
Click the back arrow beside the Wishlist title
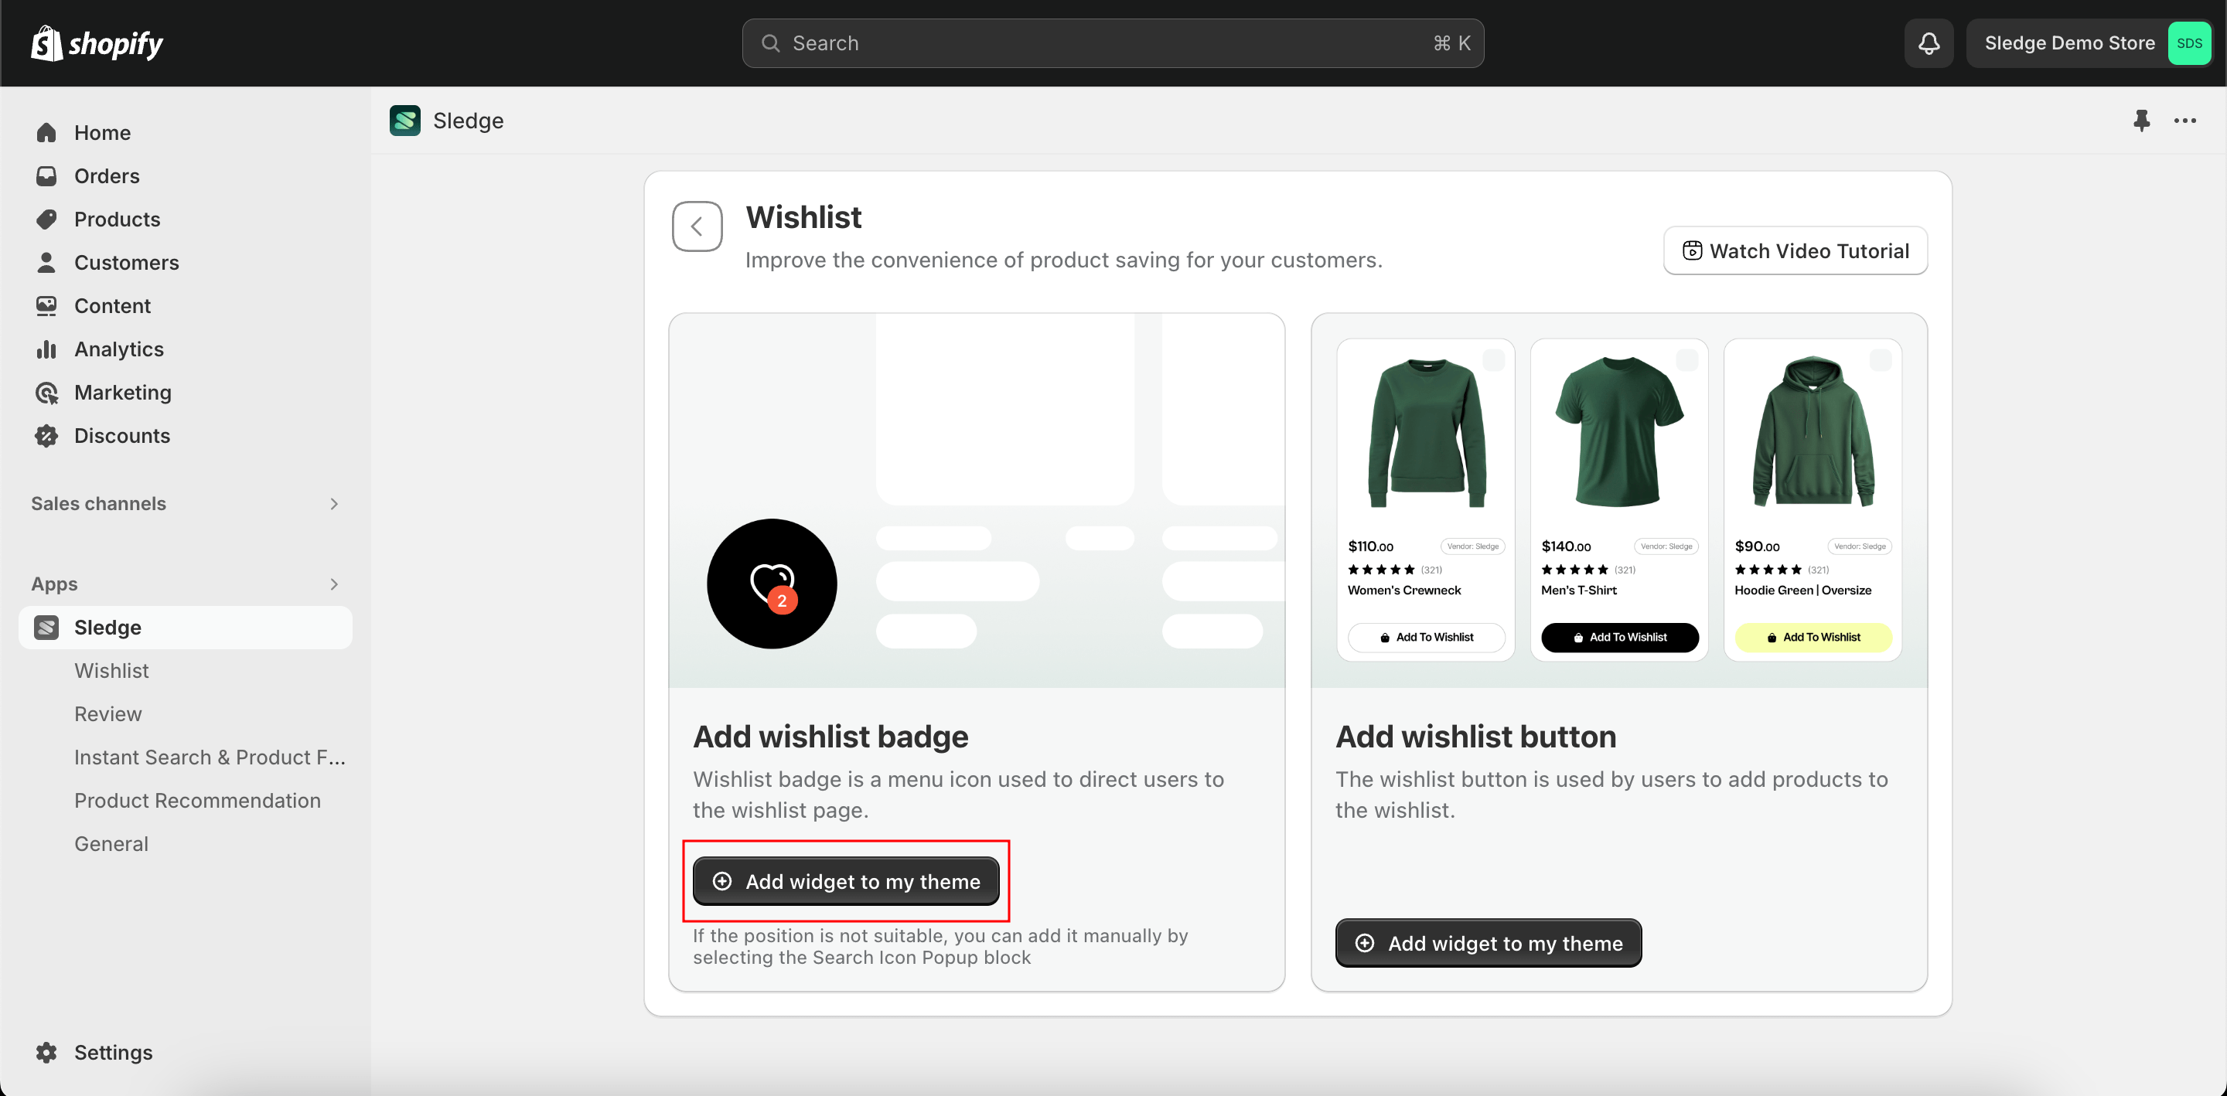[x=697, y=226]
